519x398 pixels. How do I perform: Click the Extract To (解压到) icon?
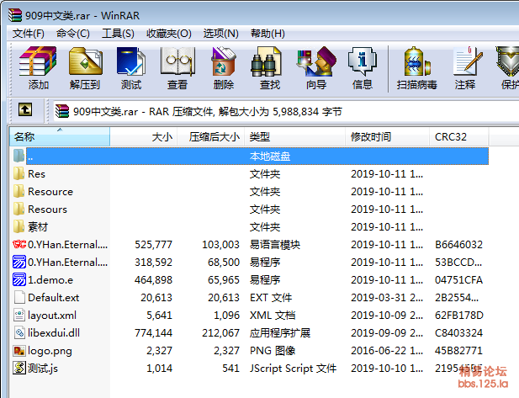(x=84, y=67)
